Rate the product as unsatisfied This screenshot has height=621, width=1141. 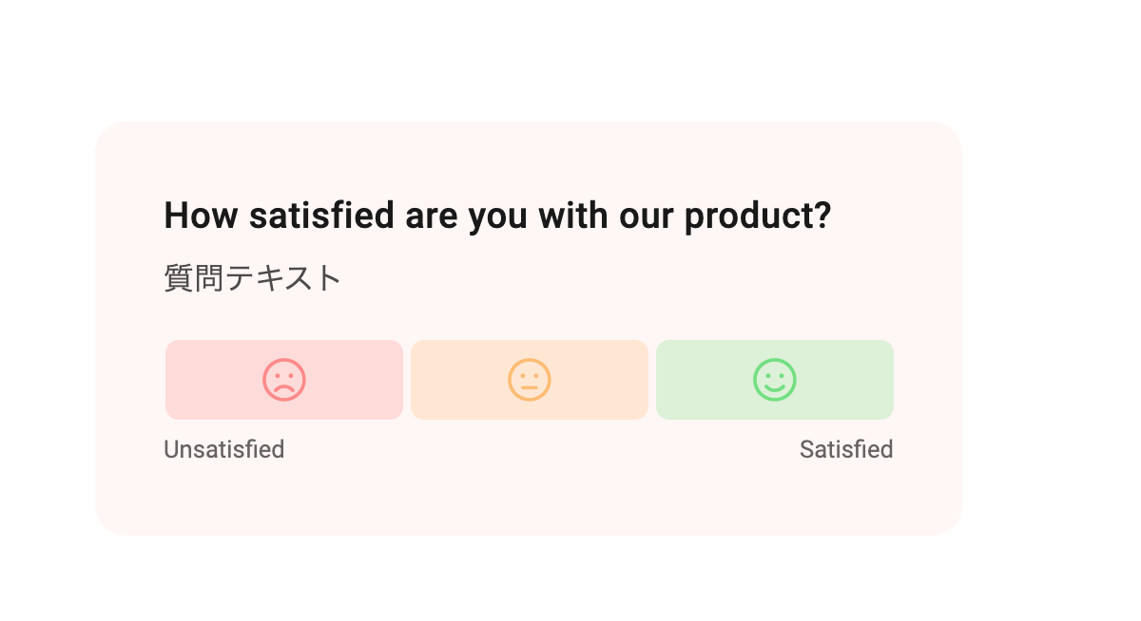coord(283,380)
